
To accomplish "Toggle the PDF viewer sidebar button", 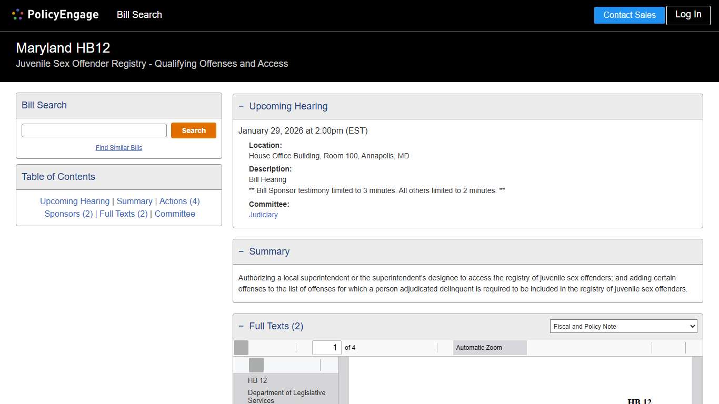I will click(241, 348).
